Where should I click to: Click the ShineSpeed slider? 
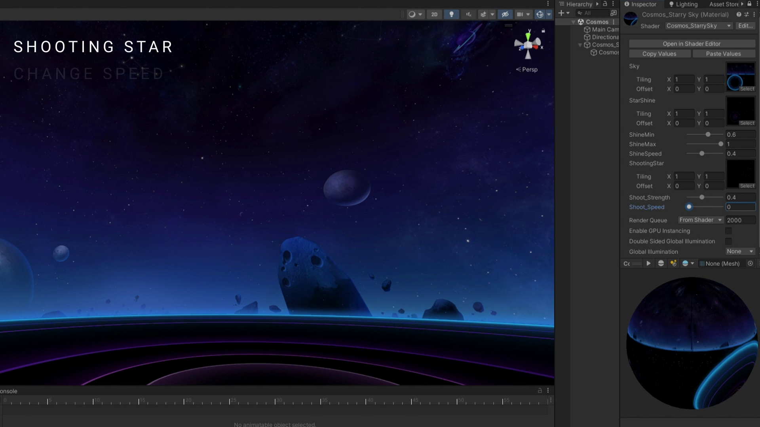[705, 154]
